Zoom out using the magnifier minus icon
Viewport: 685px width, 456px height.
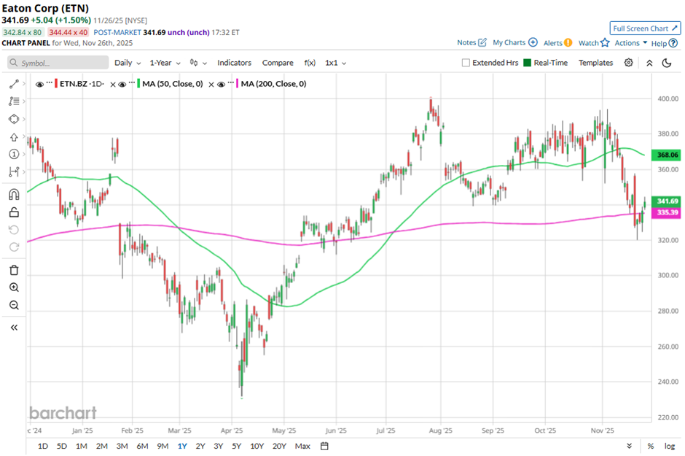pyautogui.click(x=14, y=305)
